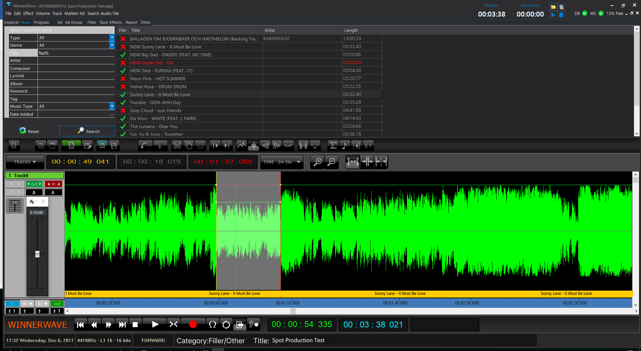Screen dimensions: 641x351
Task: Click the fast-forward transport button
Action: pos(108,324)
